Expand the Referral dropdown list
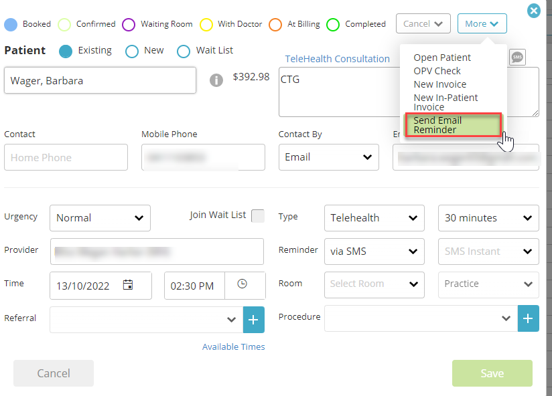Screen dimensions: 552x396 [x=231, y=320]
